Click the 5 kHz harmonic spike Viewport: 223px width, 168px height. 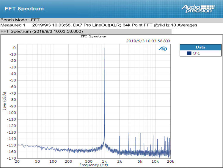point(140,141)
